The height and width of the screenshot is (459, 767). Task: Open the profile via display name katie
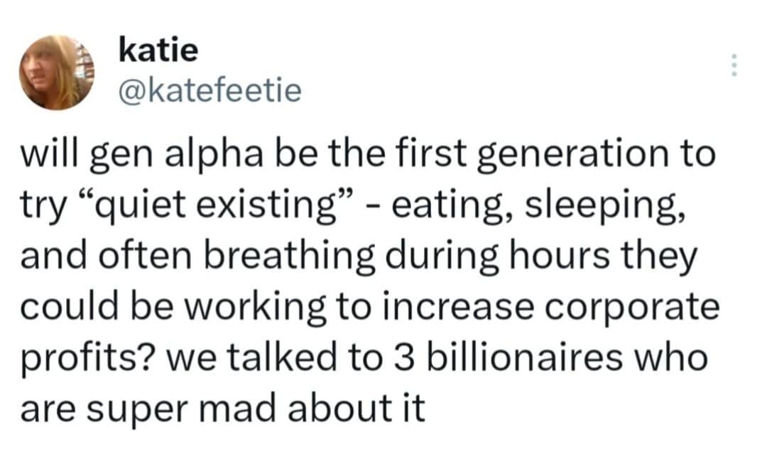(x=158, y=50)
